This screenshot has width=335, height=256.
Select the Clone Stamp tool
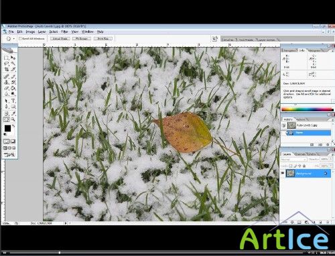point(7,82)
